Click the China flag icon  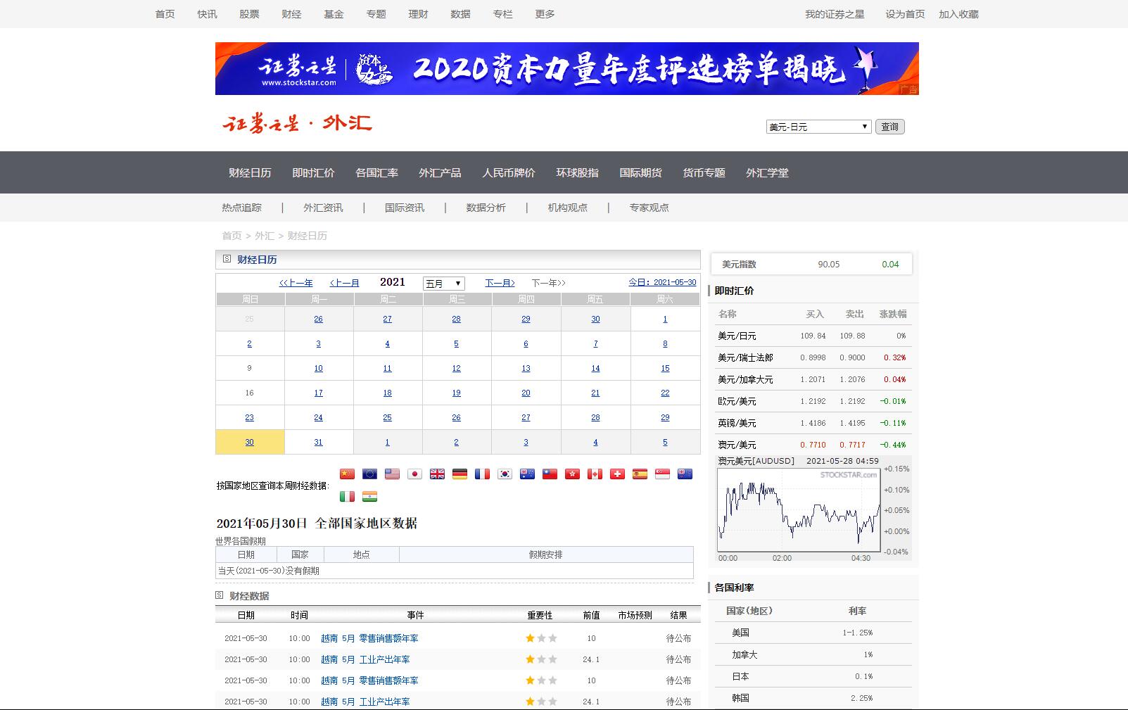347,474
